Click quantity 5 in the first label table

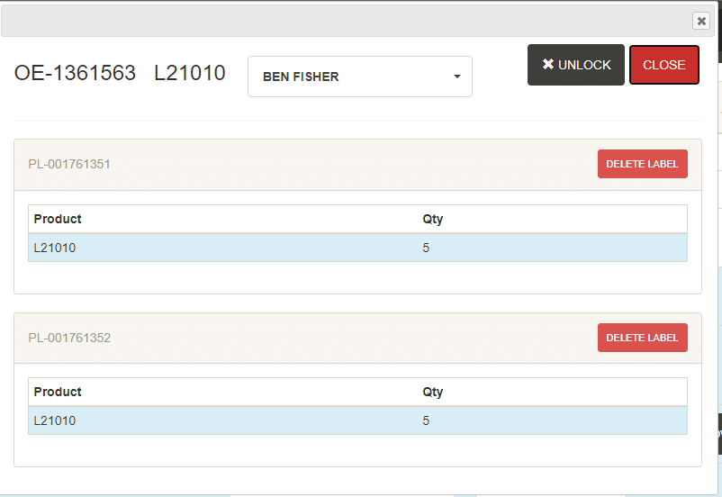tap(426, 248)
